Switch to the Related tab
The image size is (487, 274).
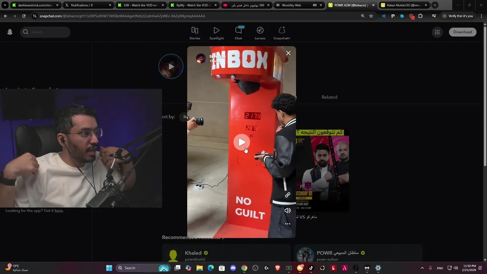pyautogui.click(x=329, y=97)
